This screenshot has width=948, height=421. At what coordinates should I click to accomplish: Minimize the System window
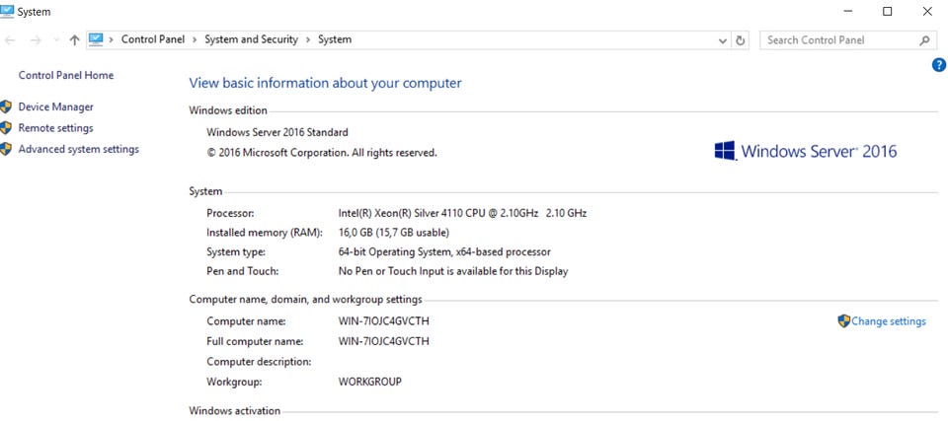coord(848,12)
